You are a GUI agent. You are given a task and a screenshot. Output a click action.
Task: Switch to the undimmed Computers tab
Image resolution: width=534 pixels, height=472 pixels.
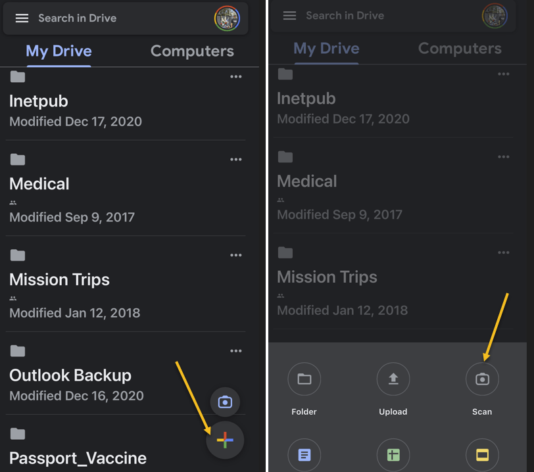click(x=192, y=51)
